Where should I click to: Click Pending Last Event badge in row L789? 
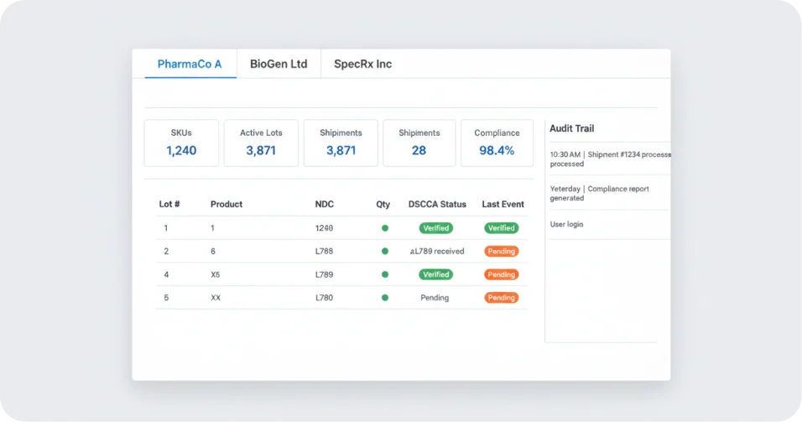tap(502, 274)
